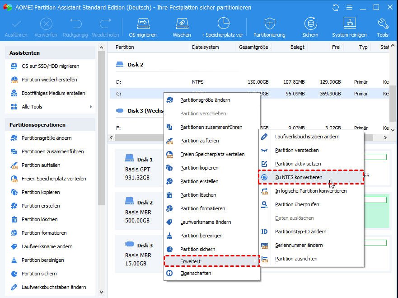Expand the Erweitert submenu arrow
The height and width of the screenshot is (298, 398).
[x=255, y=261]
